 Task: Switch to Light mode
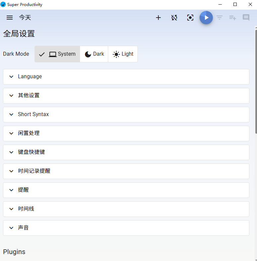123,54
